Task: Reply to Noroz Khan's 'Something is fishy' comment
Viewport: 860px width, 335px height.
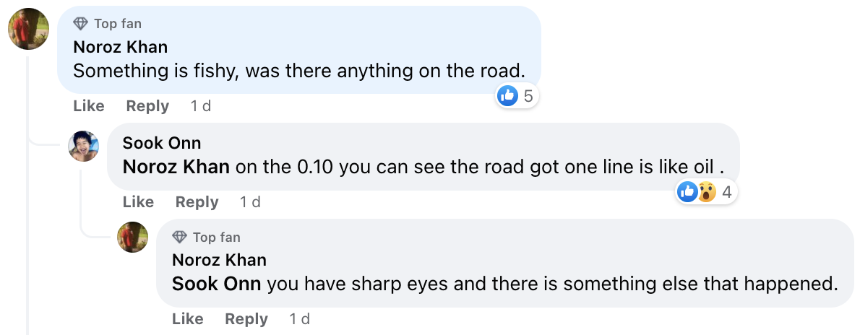Action: pyautogui.click(x=147, y=106)
